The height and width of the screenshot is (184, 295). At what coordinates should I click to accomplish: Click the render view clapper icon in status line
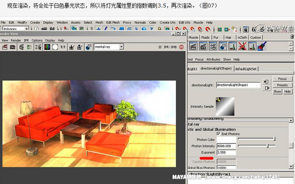point(246,29)
